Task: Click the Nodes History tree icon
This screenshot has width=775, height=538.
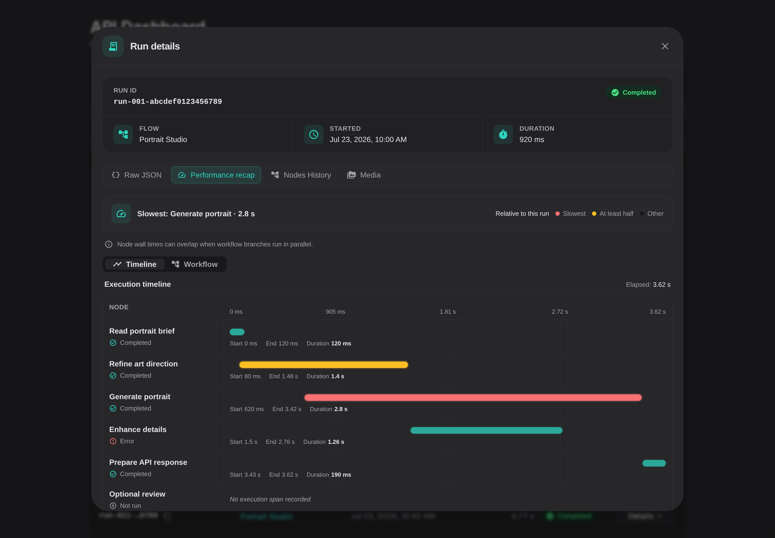Action: (x=275, y=175)
